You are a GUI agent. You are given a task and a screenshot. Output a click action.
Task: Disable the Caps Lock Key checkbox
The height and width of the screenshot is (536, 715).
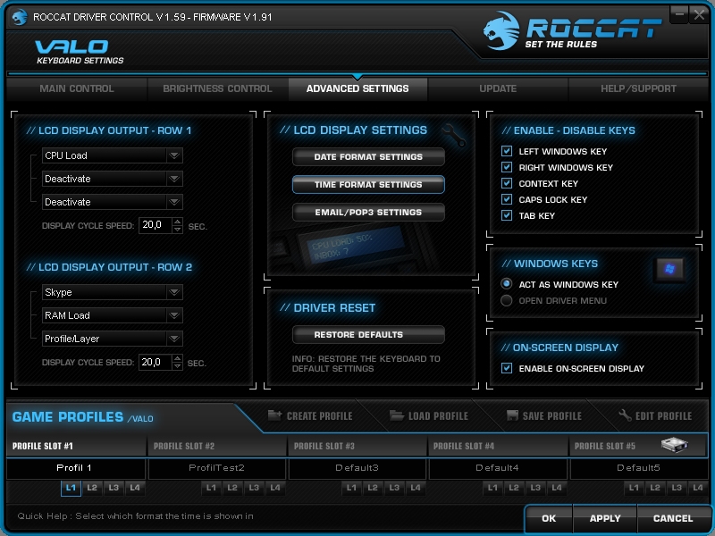coord(507,199)
